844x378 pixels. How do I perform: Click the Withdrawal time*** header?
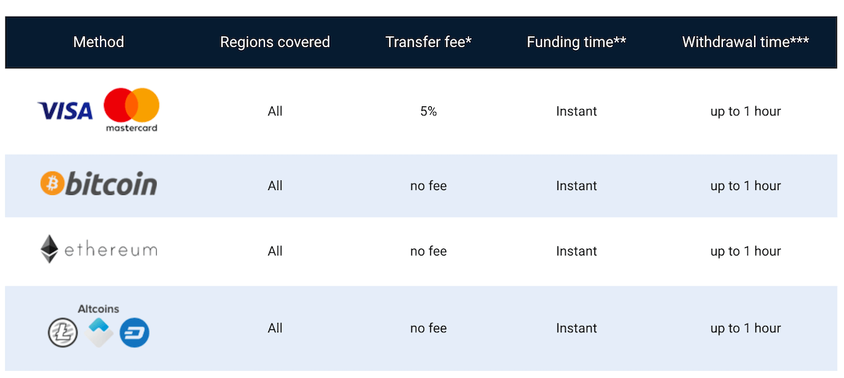pyautogui.click(x=746, y=42)
